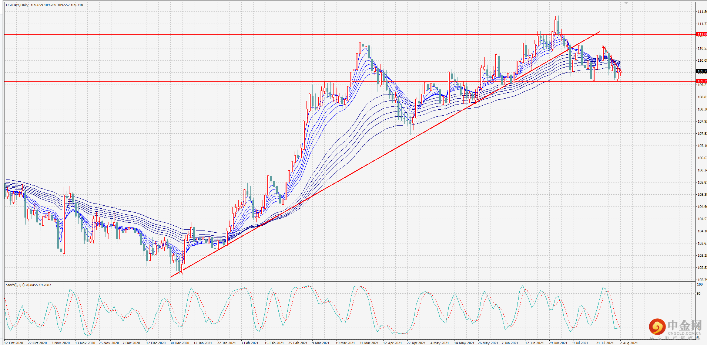Click the 9 Jul 2021 date label
This screenshot has height=345, width=707.
(581, 343)
